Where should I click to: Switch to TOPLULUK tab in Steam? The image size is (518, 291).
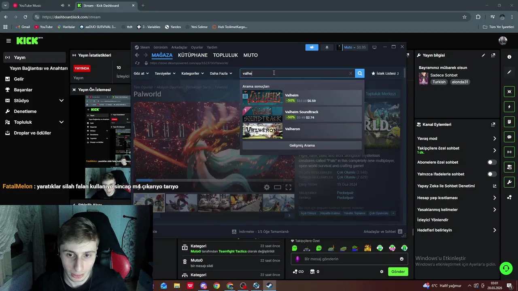[225, 55]
